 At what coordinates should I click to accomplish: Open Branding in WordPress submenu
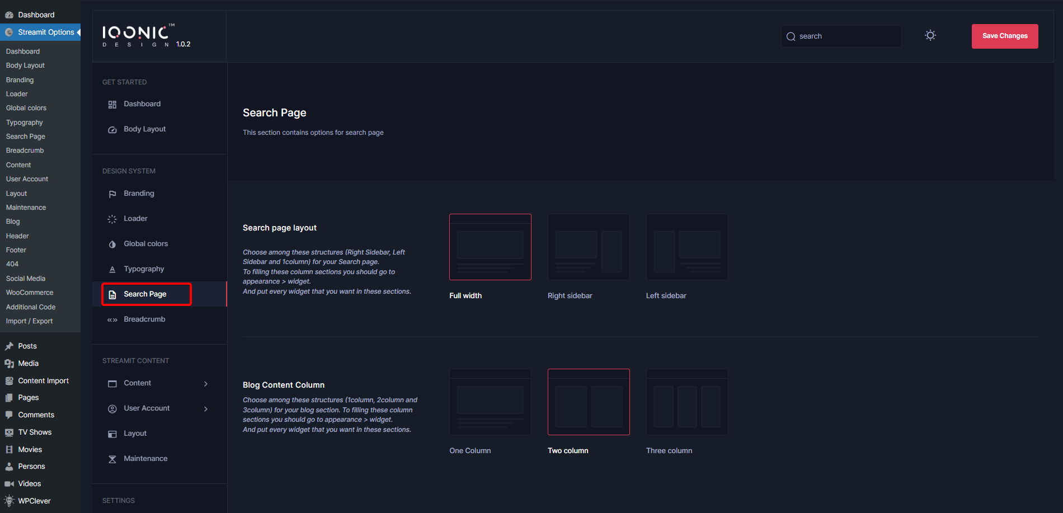tap(20, 80)
